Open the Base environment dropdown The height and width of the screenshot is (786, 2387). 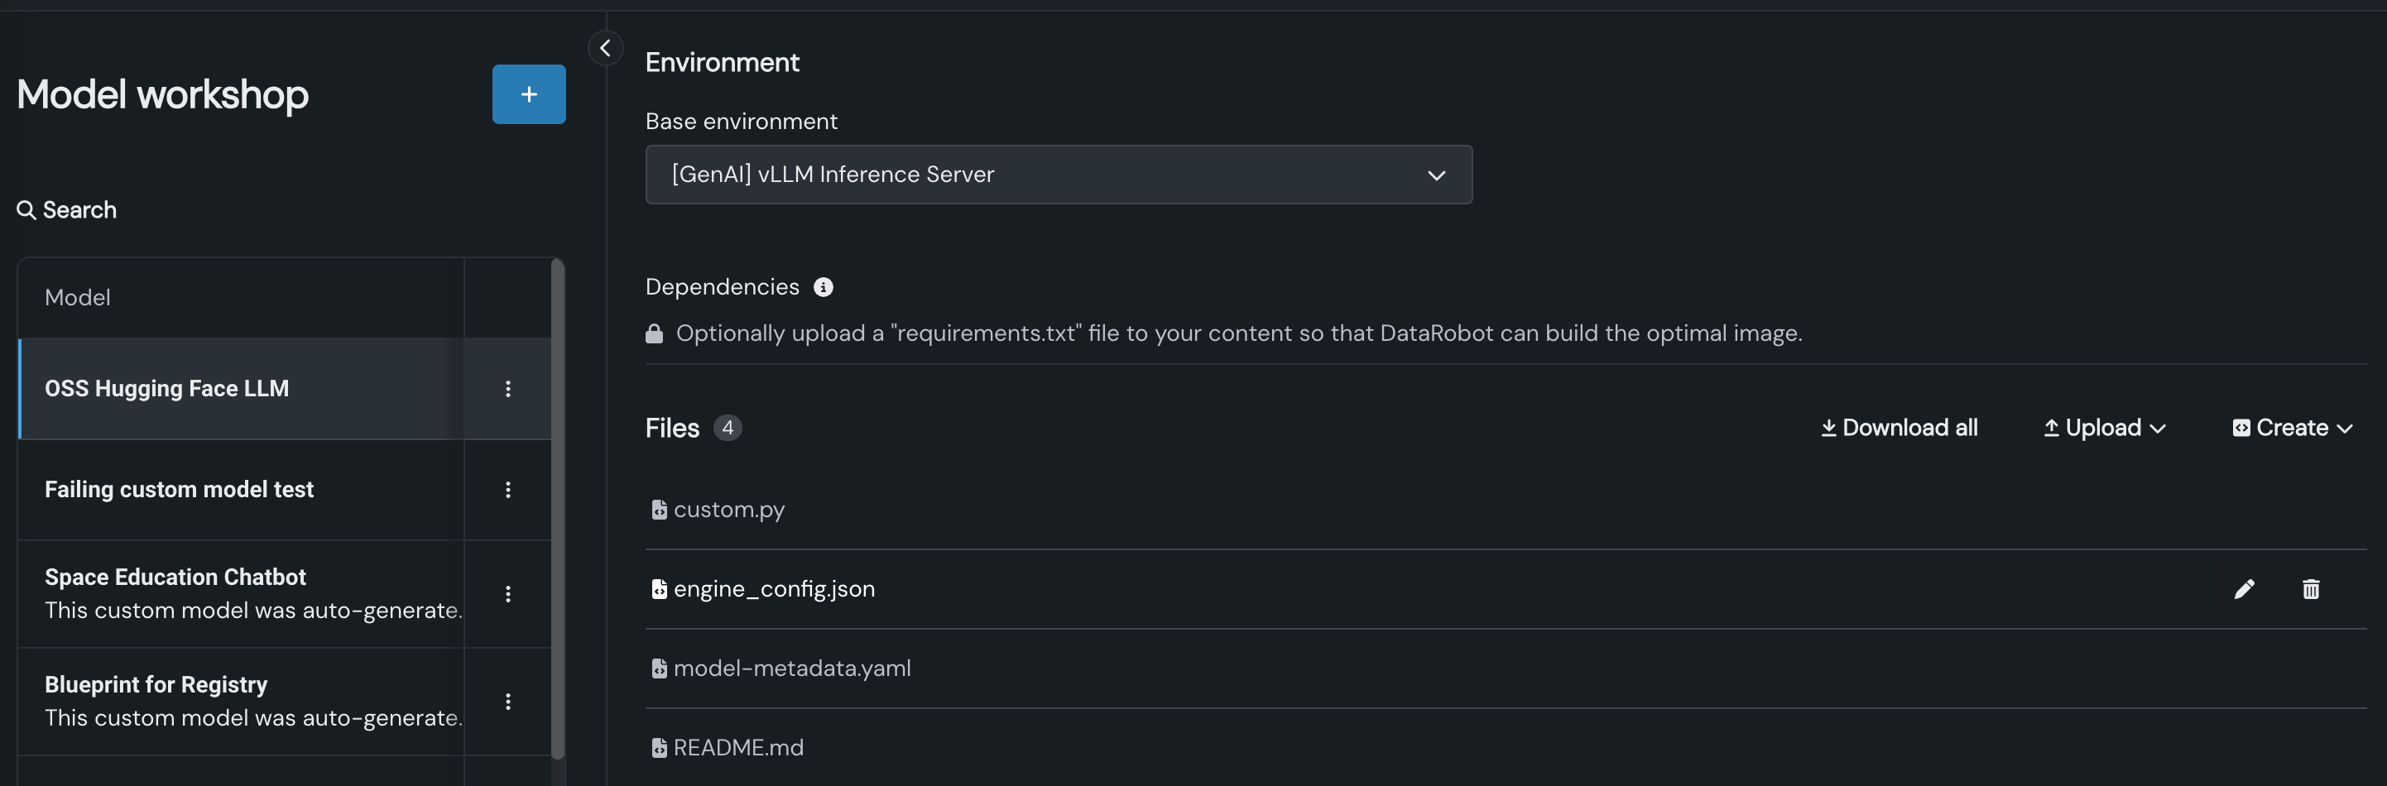(1057, 175)
